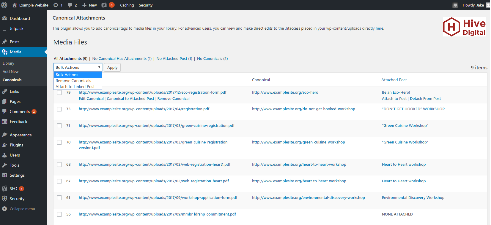Open Library submenu under Media
Viewport: 491px width, 225px height.
pos(8,63)
